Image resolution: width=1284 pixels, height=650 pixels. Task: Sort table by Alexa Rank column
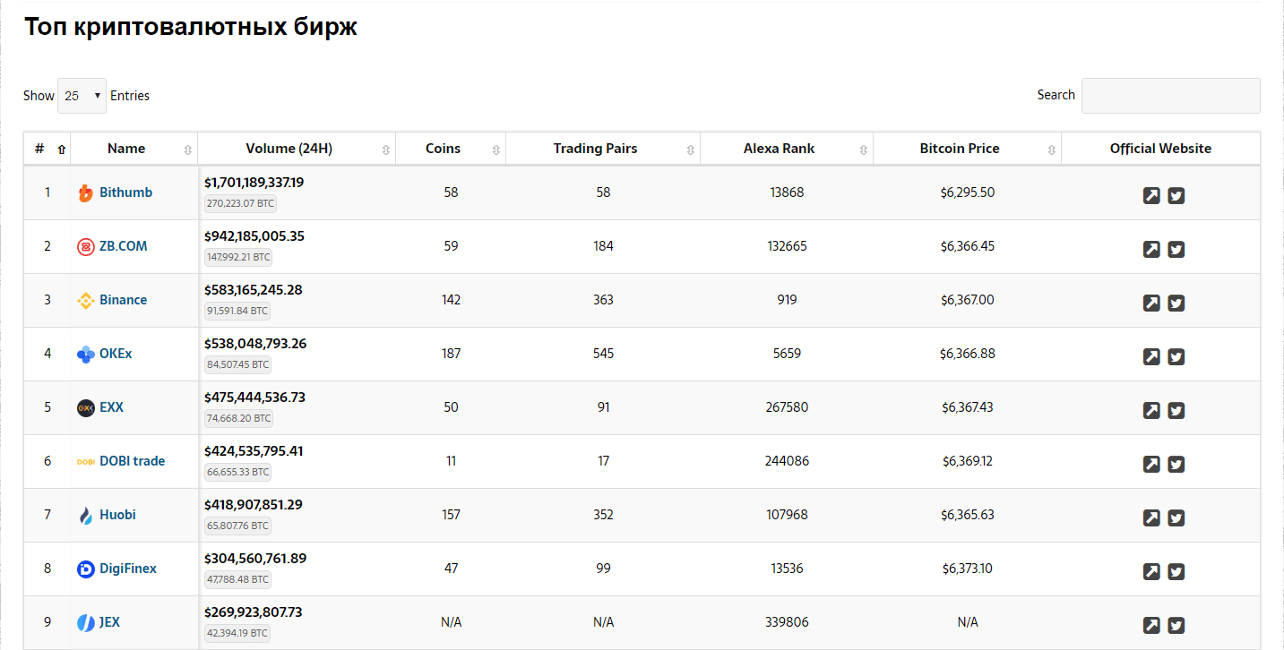(787, 149)
